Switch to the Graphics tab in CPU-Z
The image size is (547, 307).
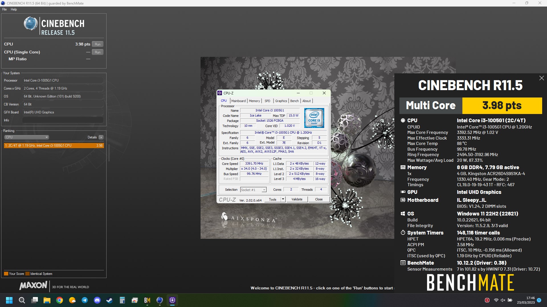281,101
